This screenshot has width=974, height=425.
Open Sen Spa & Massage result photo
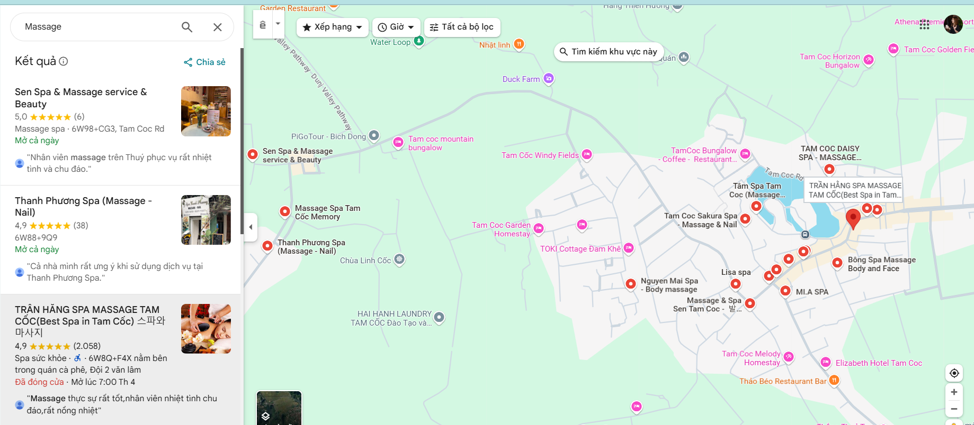click(x=205, y=112)
